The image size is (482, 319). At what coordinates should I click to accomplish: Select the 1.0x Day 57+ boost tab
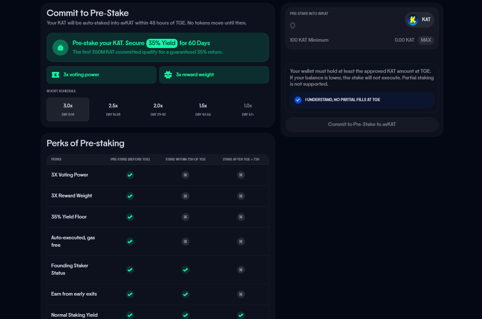(248, 109)
